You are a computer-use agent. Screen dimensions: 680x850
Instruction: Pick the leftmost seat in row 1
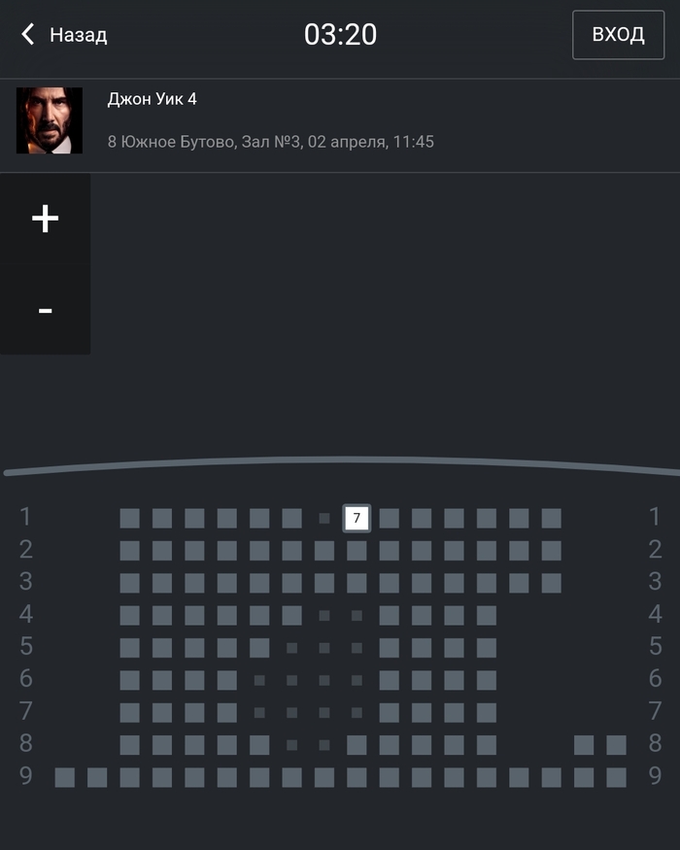pos(129,518)
